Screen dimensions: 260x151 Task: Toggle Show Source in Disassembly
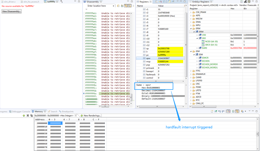[x=130, y=6]
